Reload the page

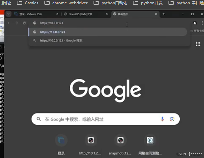(x=24, y=23)
